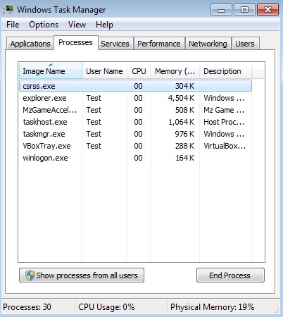The image size is (283, 317).
Task: Click Show processes from all users
Action: (x=82, y=275)
